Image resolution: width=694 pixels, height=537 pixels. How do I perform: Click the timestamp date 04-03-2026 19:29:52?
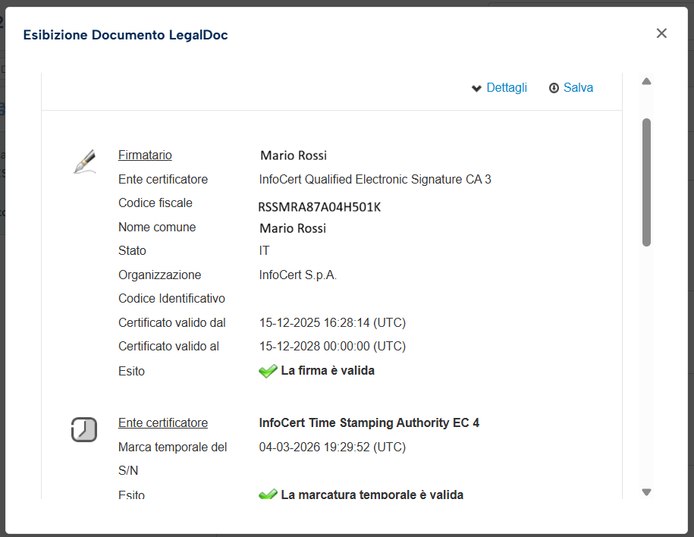coord(332,447)
